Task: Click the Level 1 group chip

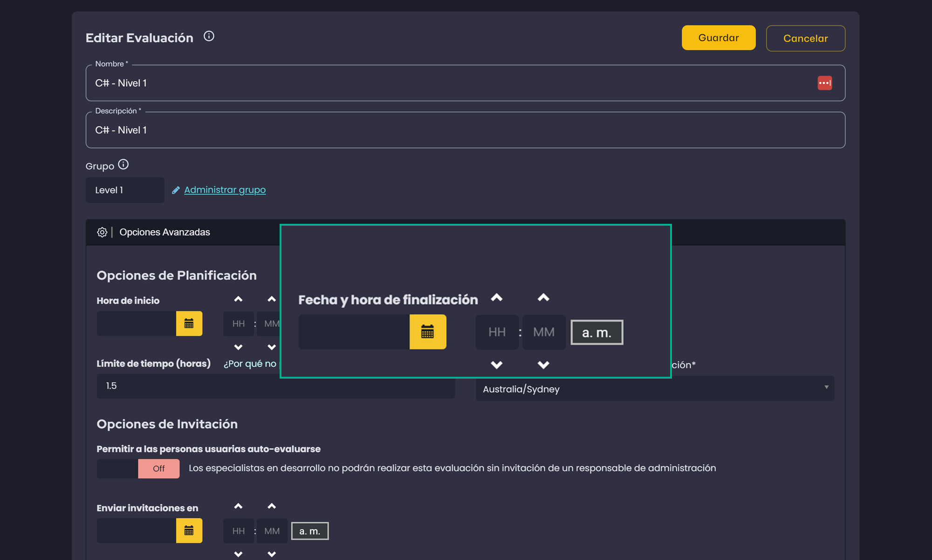Action: pyautogui.click(x=125, y=190)
